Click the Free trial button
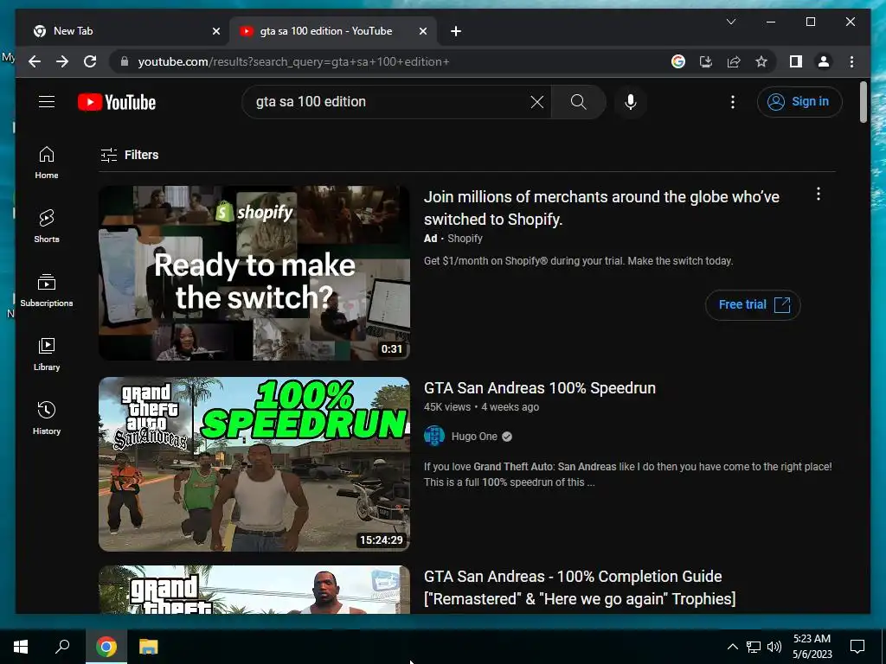The width and height of the screenshot is (886, 664). 753,305
